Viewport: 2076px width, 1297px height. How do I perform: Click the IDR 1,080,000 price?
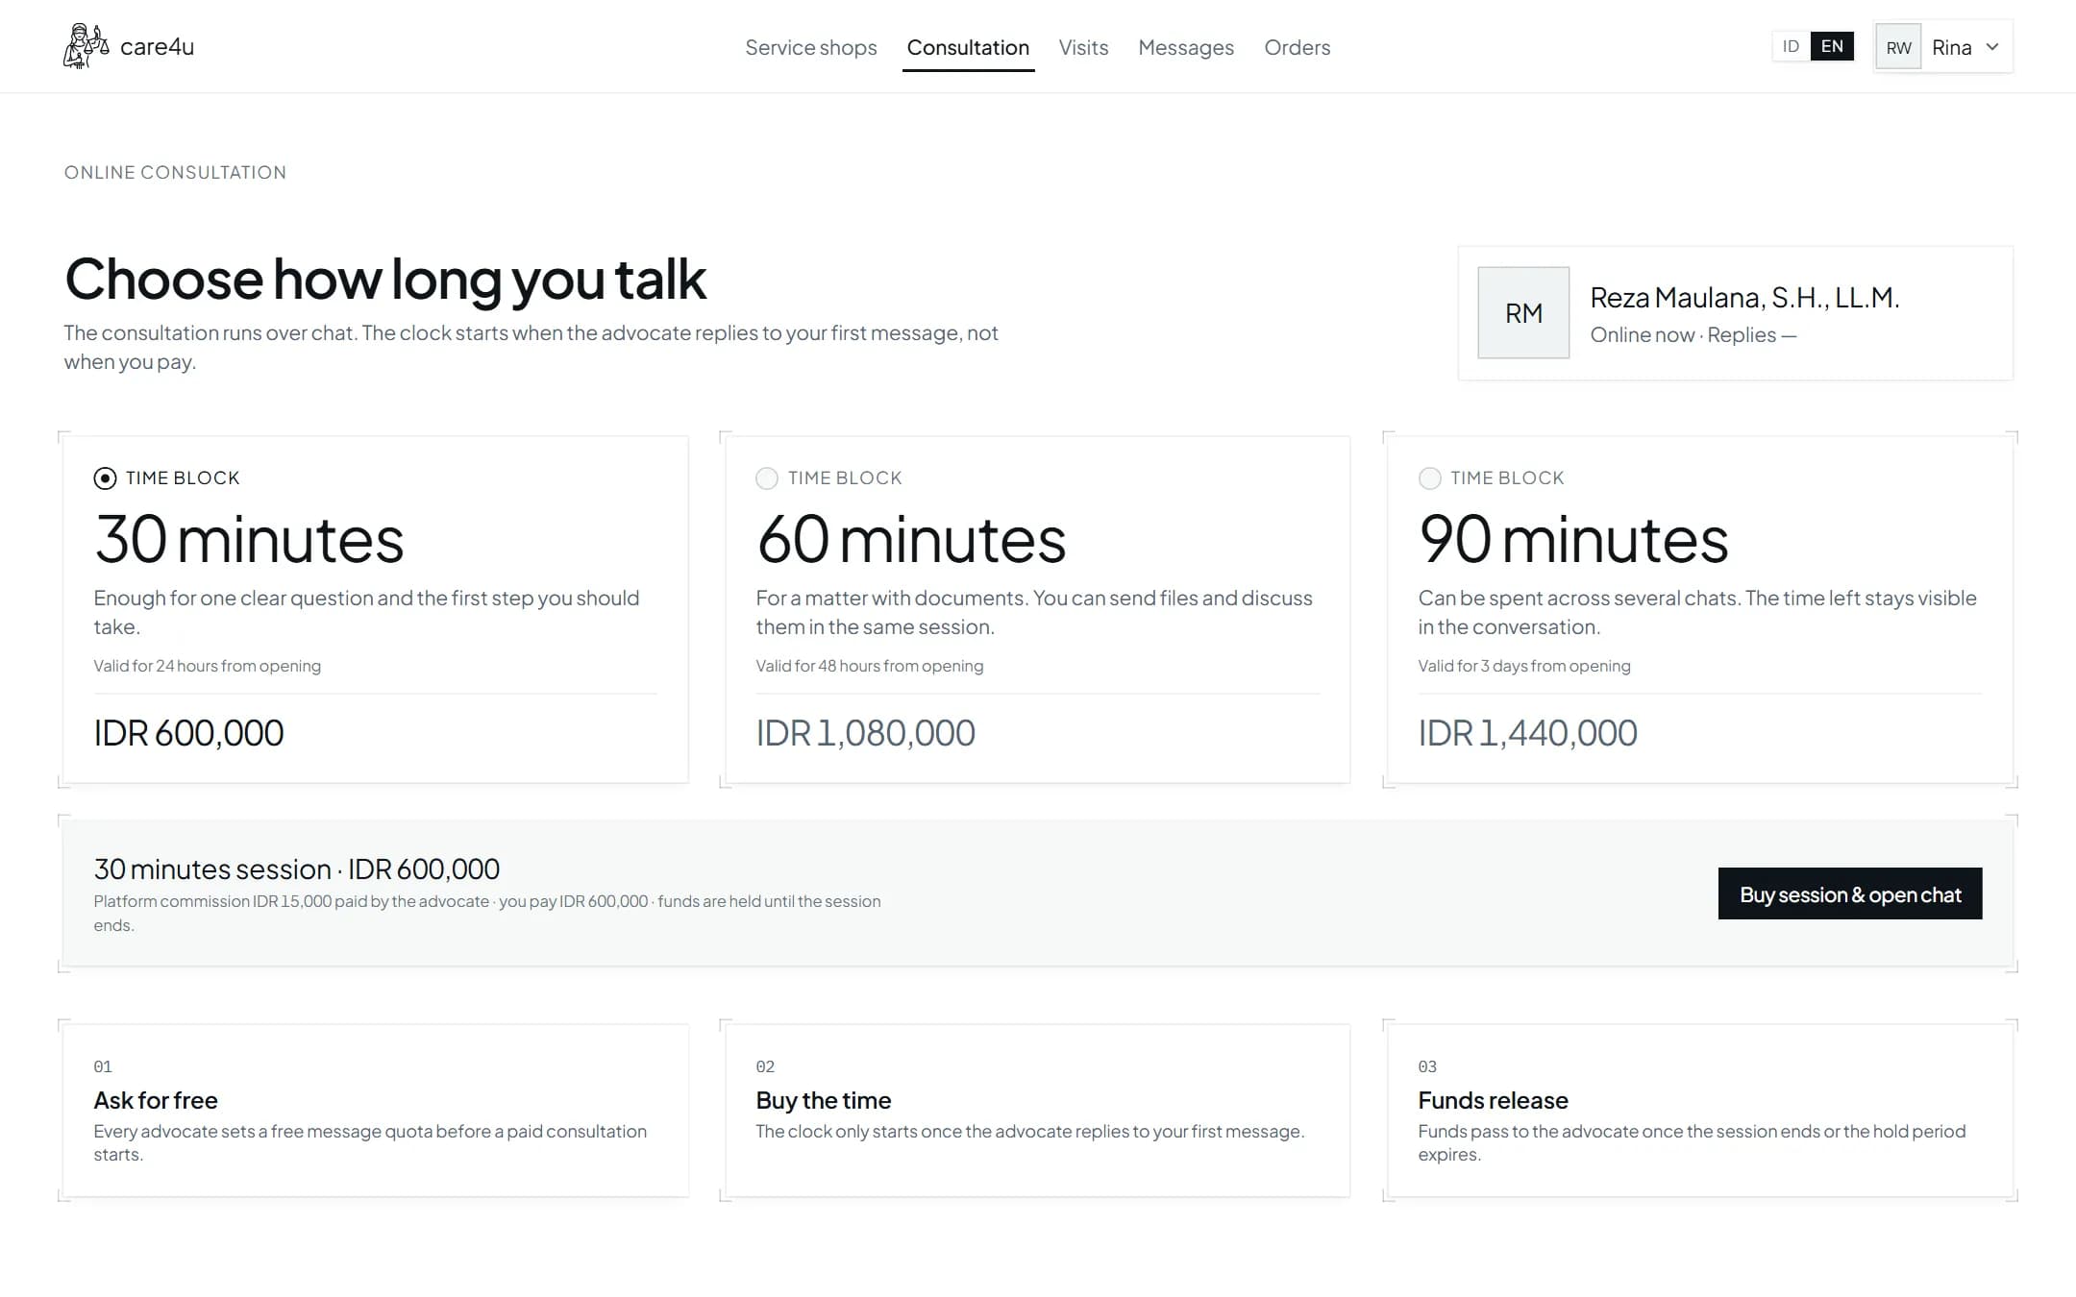[865, 733]
